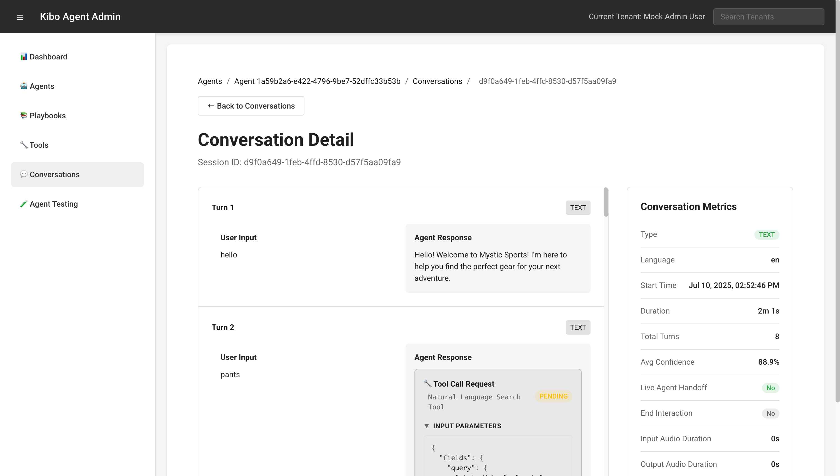Image resolution: width=840 pixels, height=476 pixels.
Task: Open the Playbooks section
Action: coord(77,116)
